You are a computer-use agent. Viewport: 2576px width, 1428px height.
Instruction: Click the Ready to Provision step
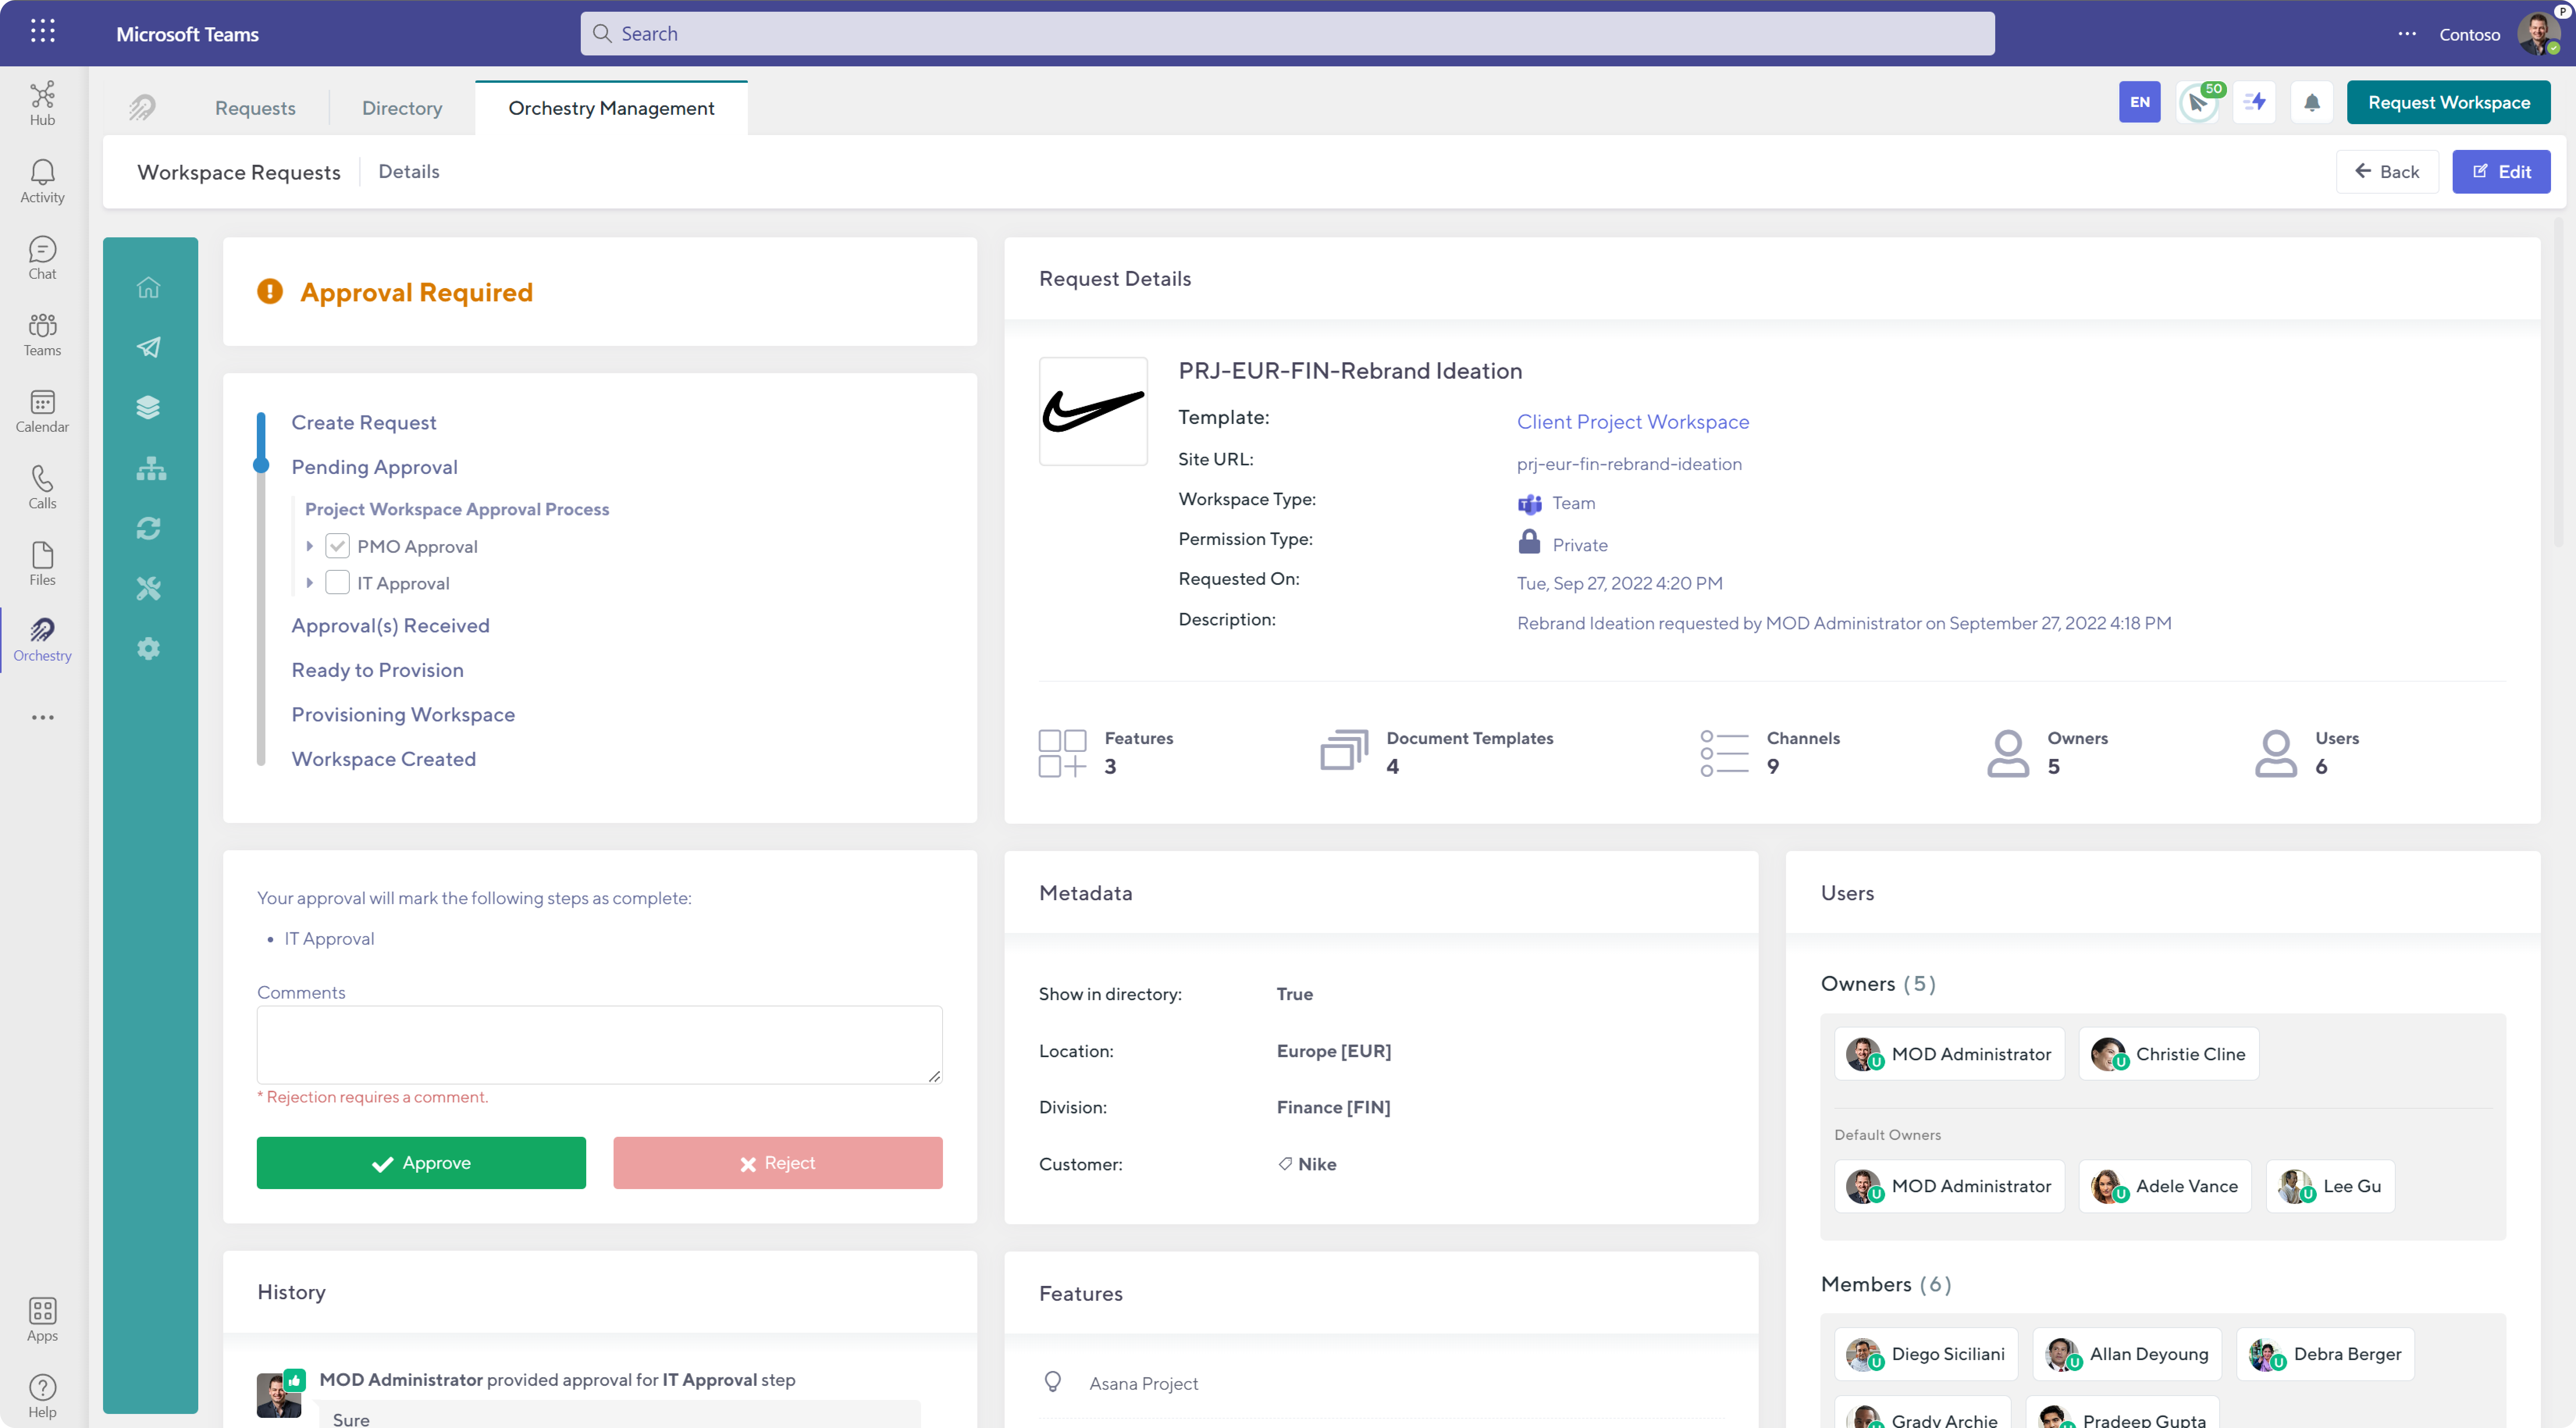coord(377,669)
